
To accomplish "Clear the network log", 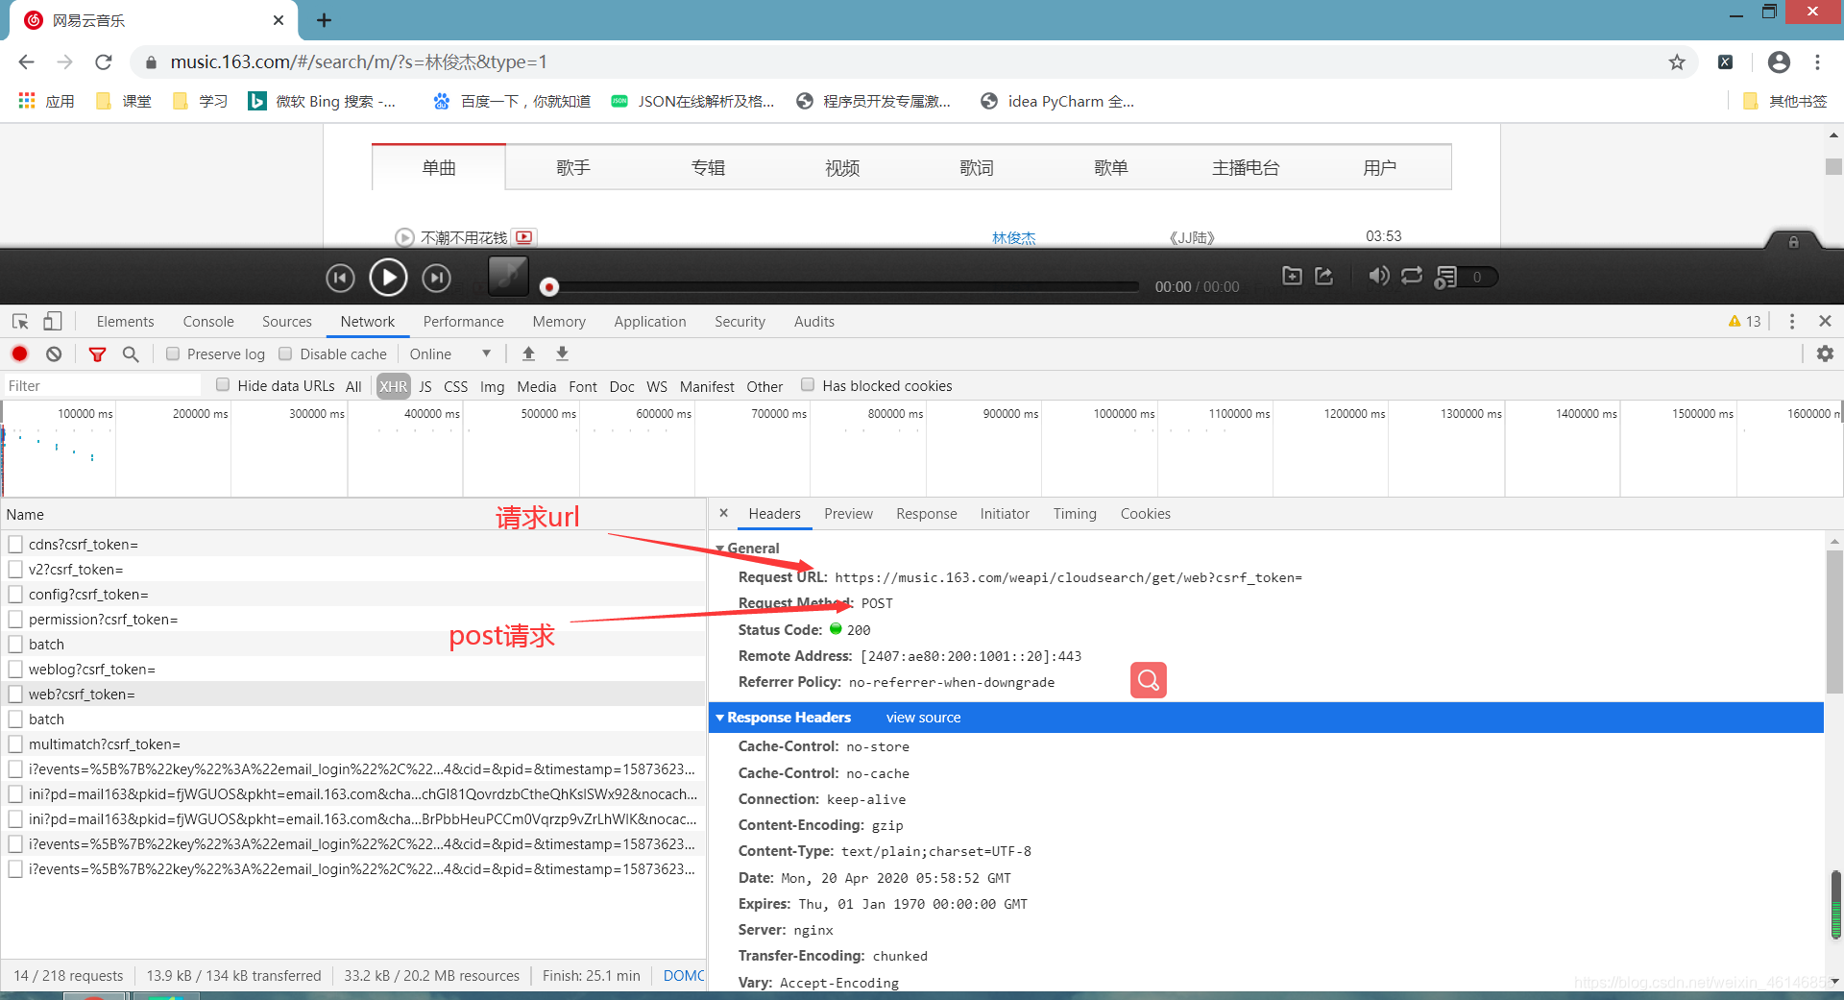I will (x=54, y=354).
